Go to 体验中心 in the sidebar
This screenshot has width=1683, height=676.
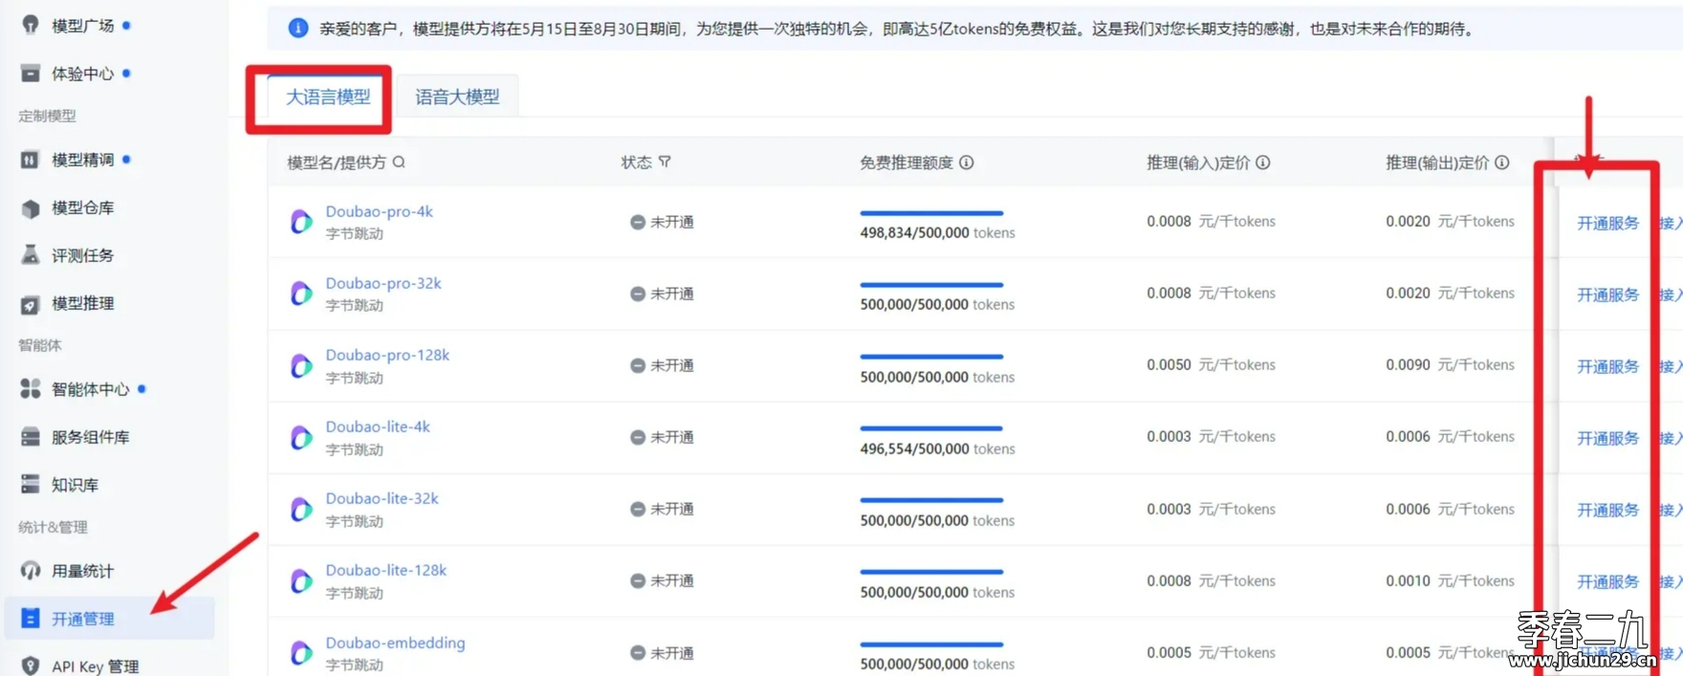click(82, 74)
